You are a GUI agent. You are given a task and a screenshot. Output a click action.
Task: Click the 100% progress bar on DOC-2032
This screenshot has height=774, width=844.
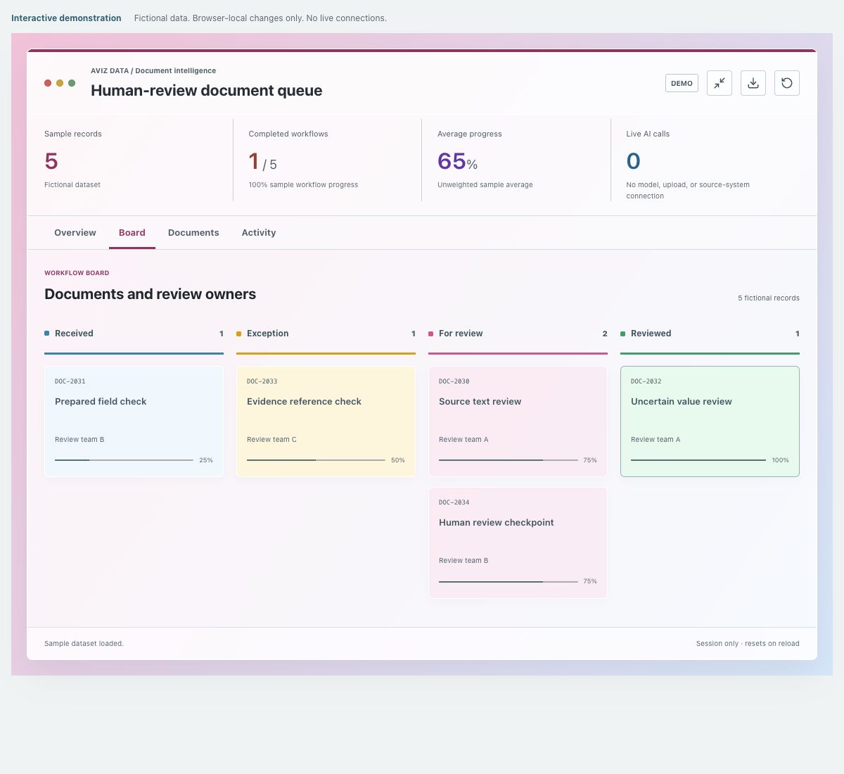[x=698, y=460]
